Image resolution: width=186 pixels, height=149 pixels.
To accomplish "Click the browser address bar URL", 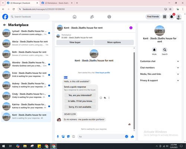I will click(x=44, y=9).
